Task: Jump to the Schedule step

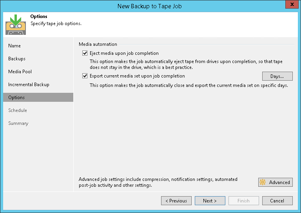Action: (x=18, y=110)
